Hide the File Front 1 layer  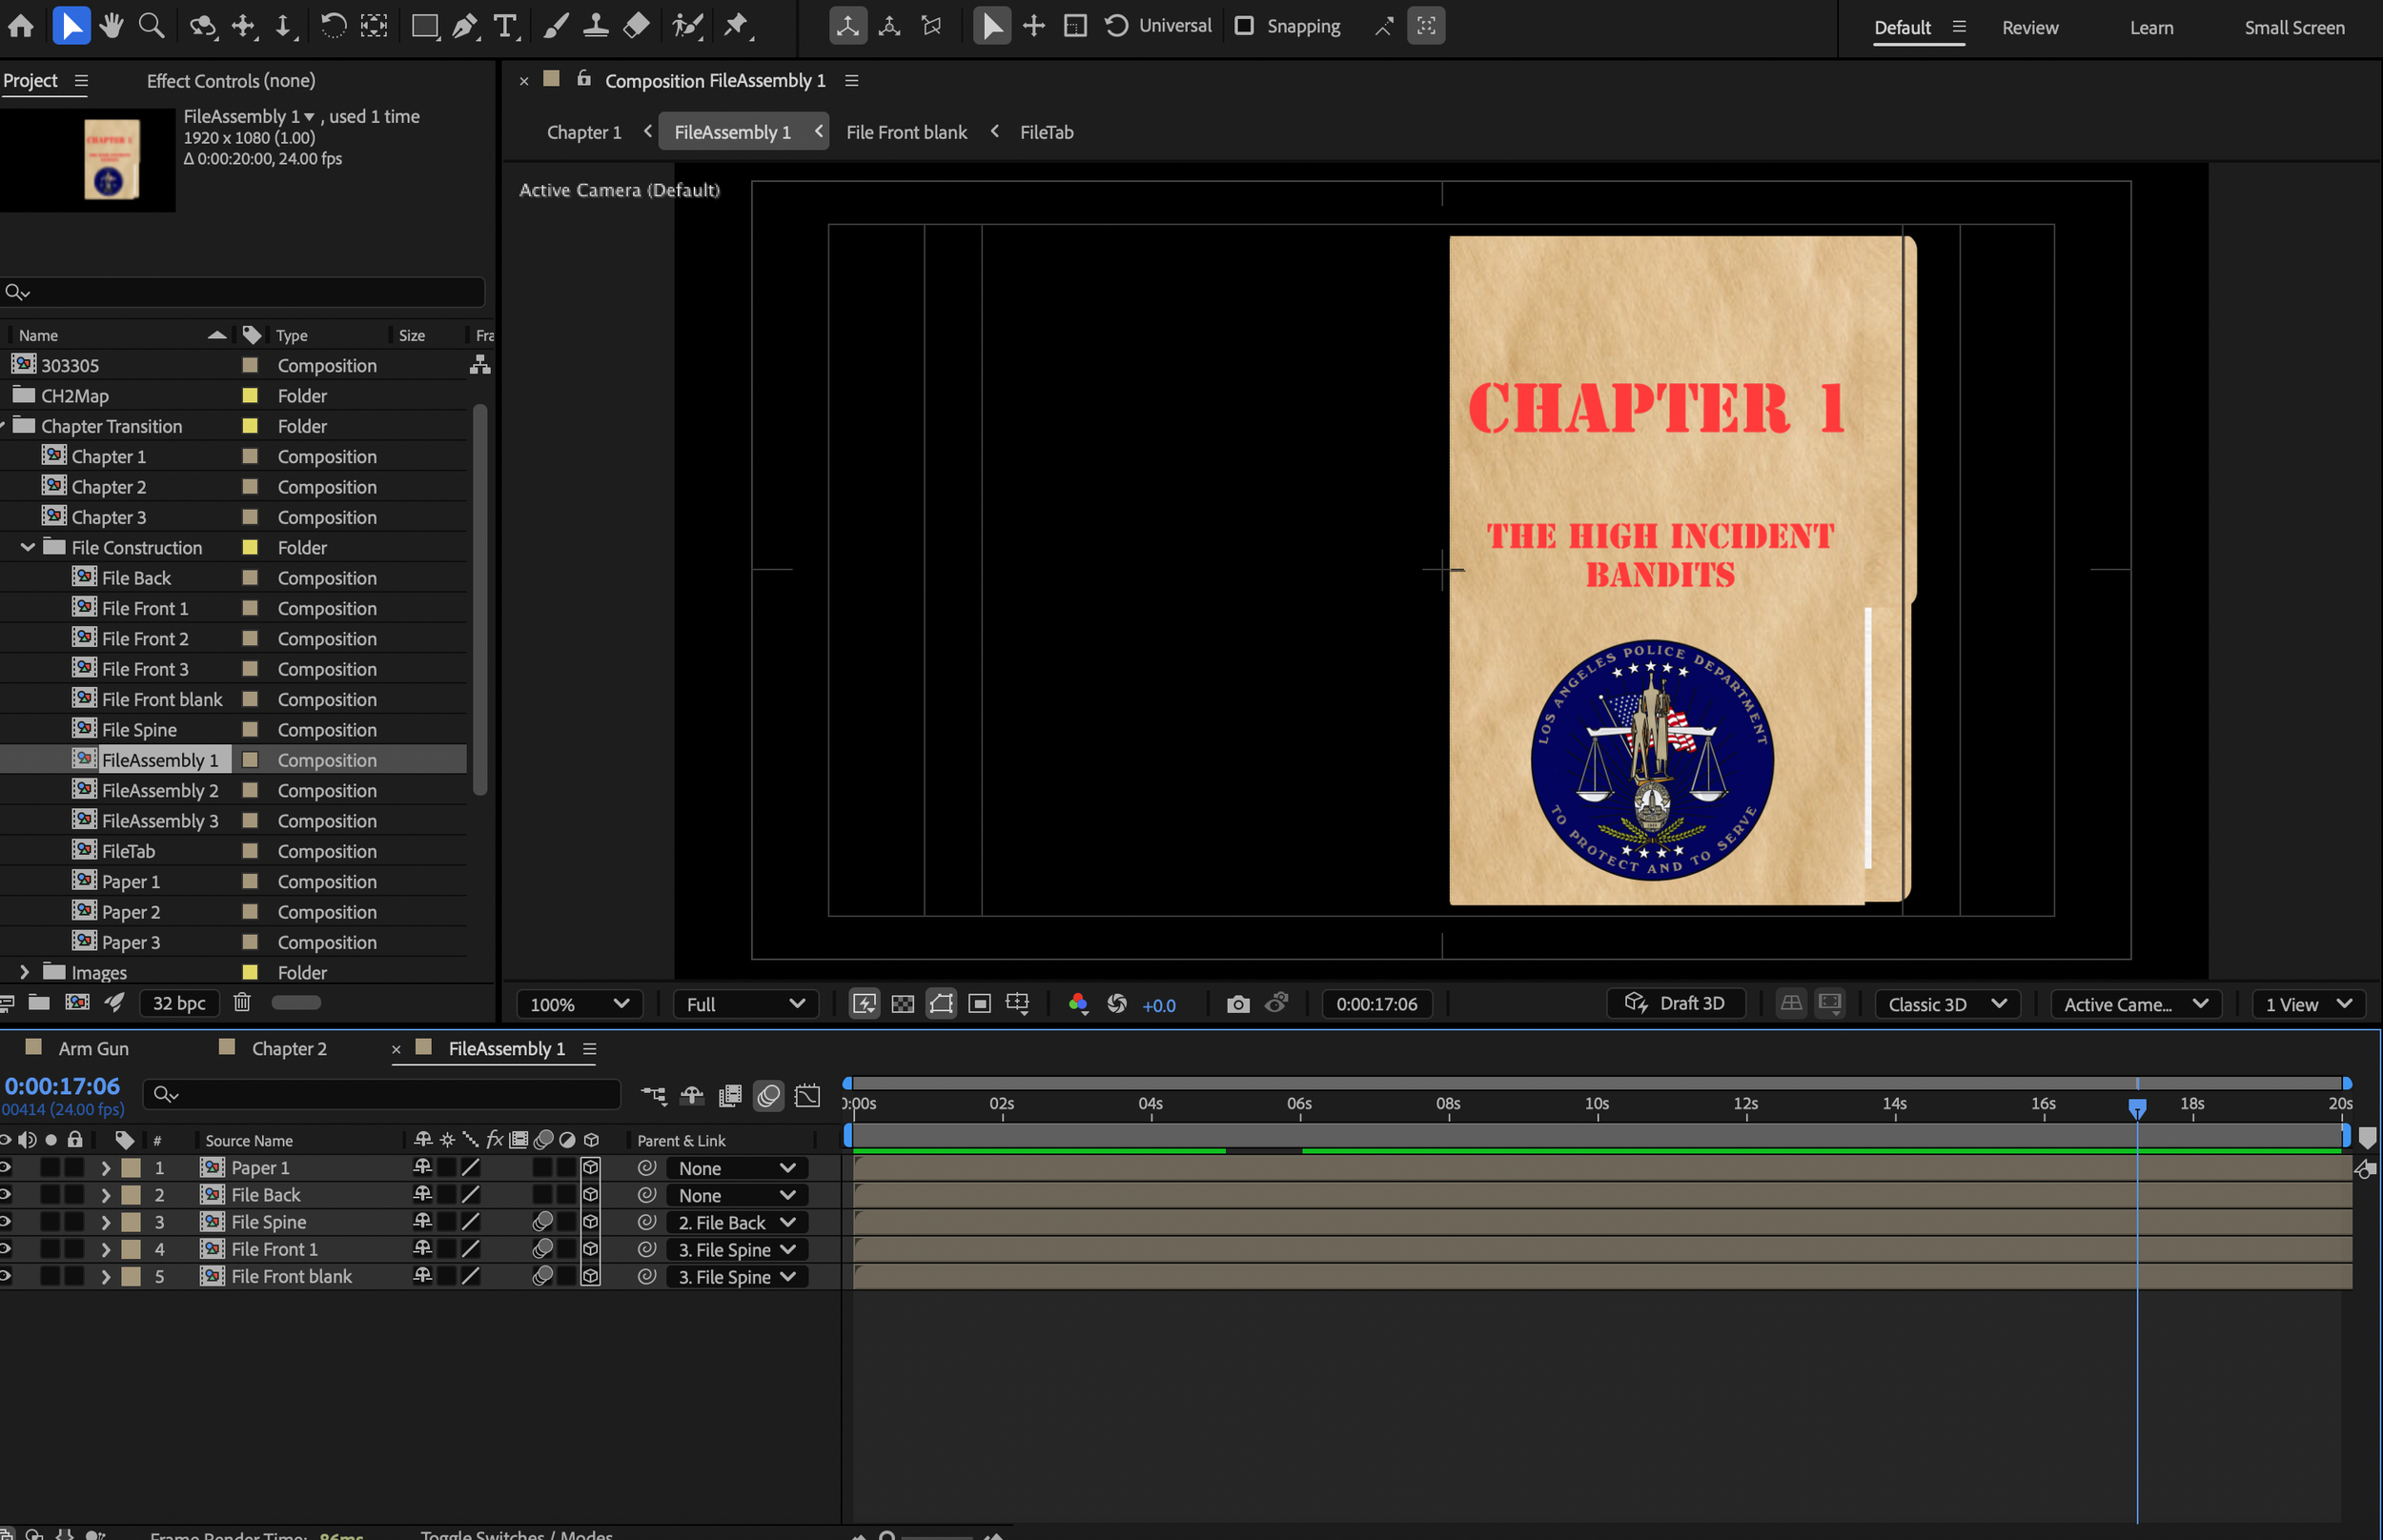pyautogui.click(x=6, y=1249)
